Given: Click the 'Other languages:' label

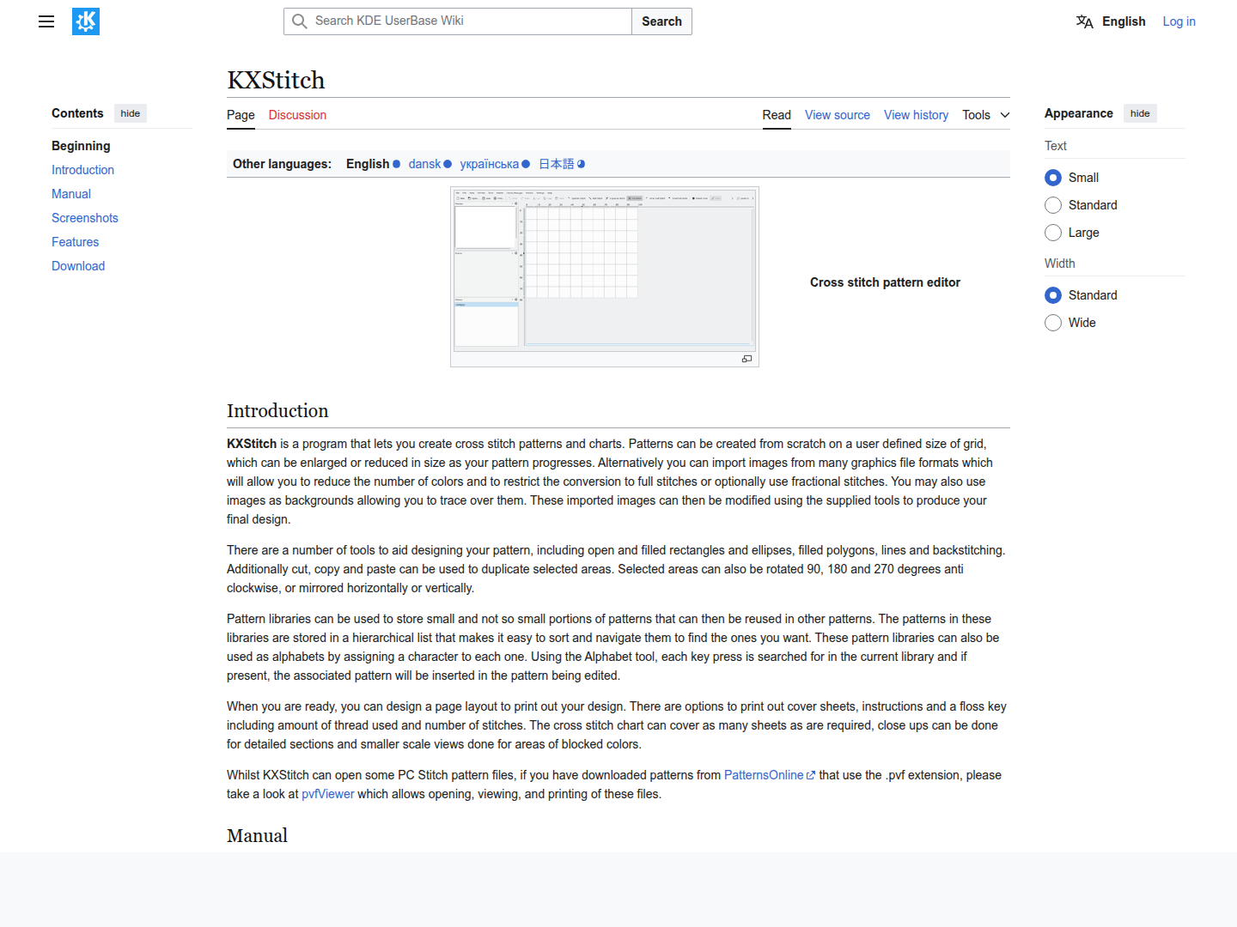Looking at the screenshot, I should coord(282,164).
